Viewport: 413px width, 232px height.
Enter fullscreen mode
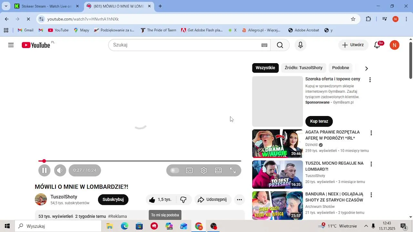233,170
